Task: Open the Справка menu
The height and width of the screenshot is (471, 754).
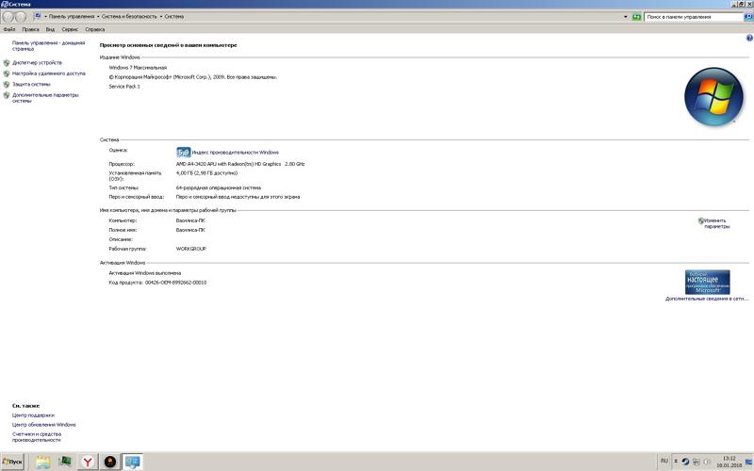Action: pyautogui.click(x=95, y=30)
